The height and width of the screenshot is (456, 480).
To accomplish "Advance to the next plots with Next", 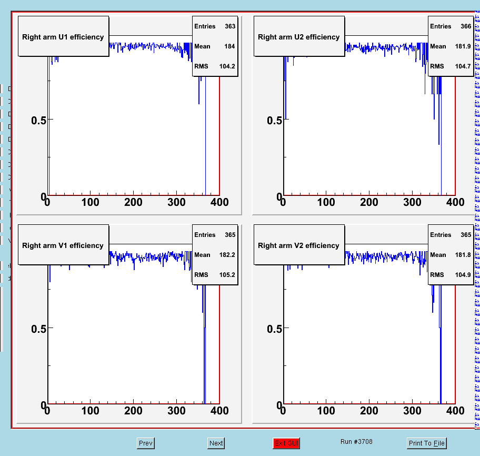I will click(216, 443).
